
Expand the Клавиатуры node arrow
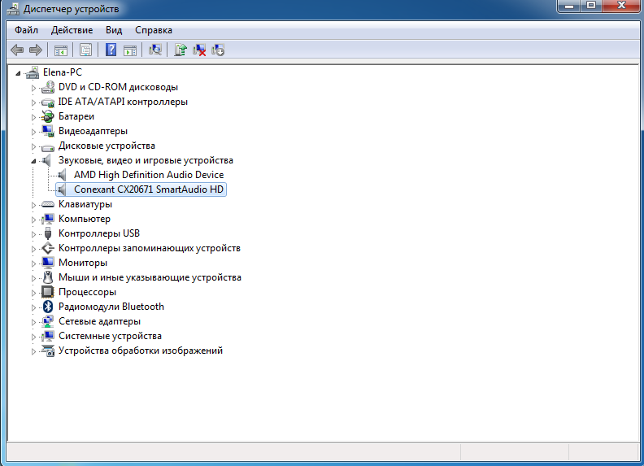pyautogui.click(x=33, y=205)
